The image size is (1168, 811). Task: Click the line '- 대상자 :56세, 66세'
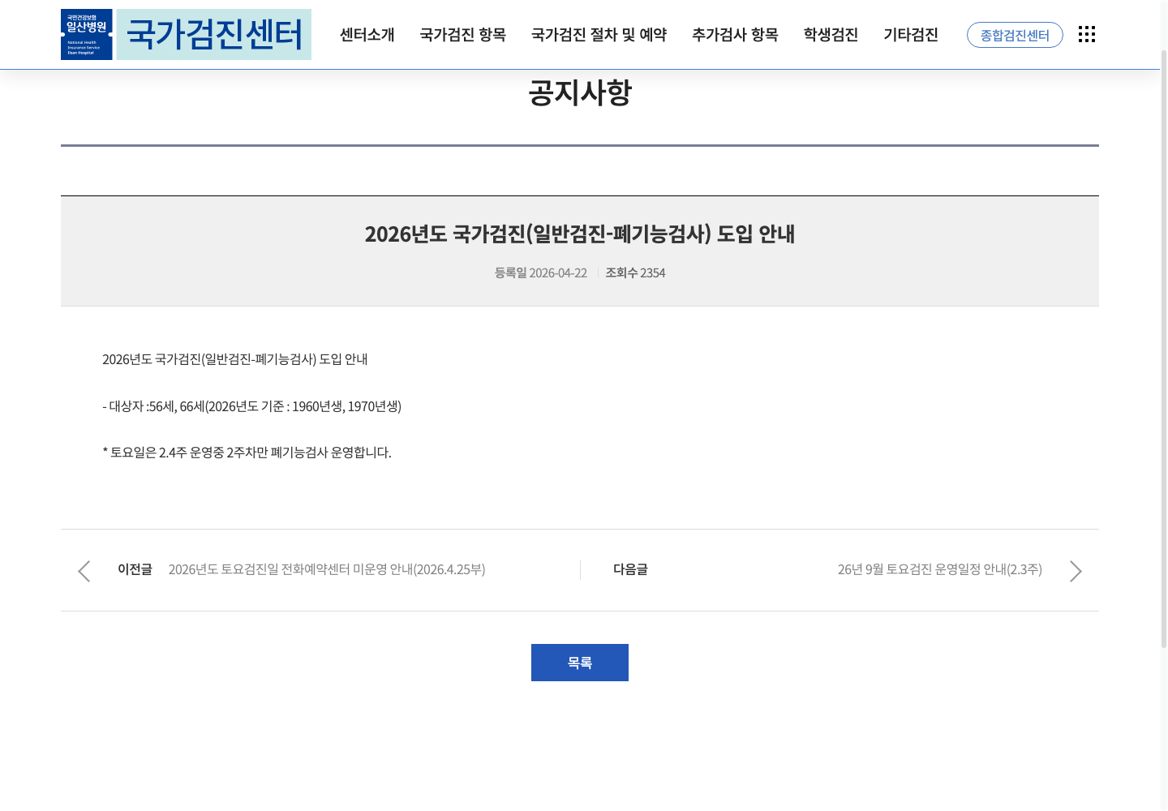coord(252,406)
